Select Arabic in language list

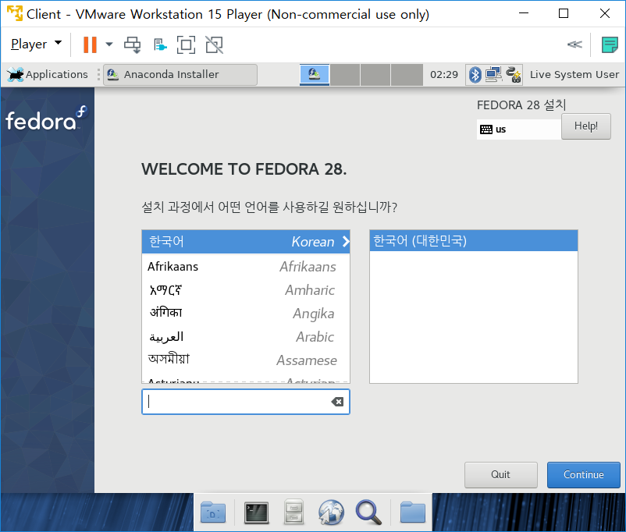click(246, 337)
